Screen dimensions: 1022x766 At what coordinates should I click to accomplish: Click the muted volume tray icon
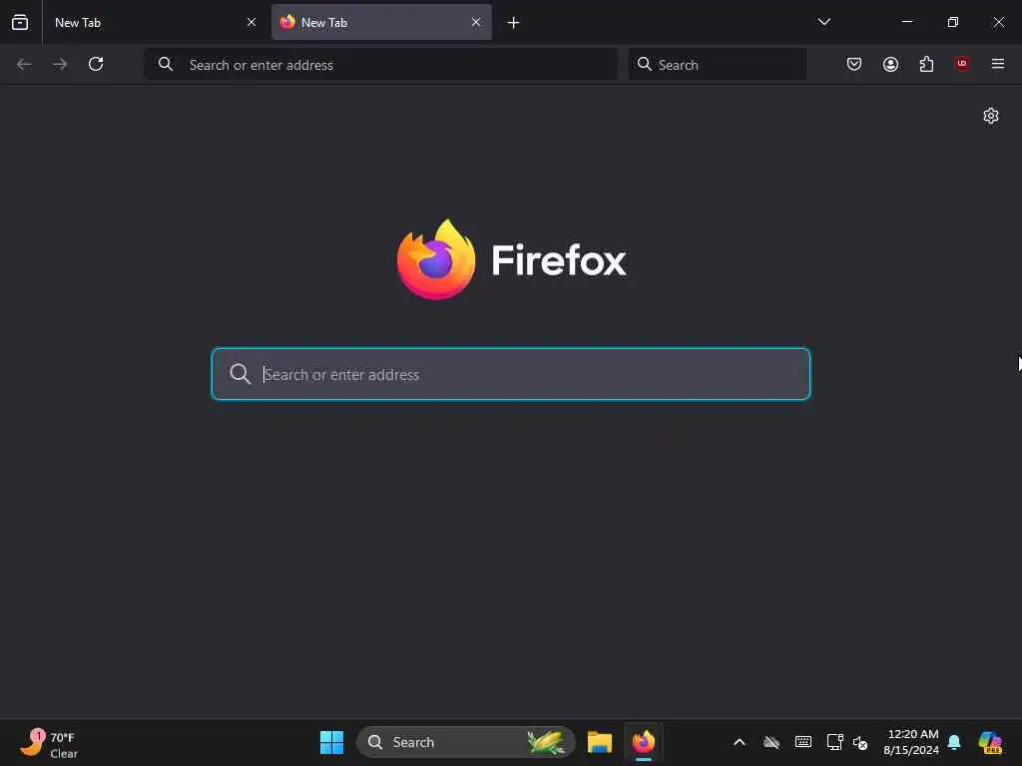pyautogui.click(x=860, y=743)
